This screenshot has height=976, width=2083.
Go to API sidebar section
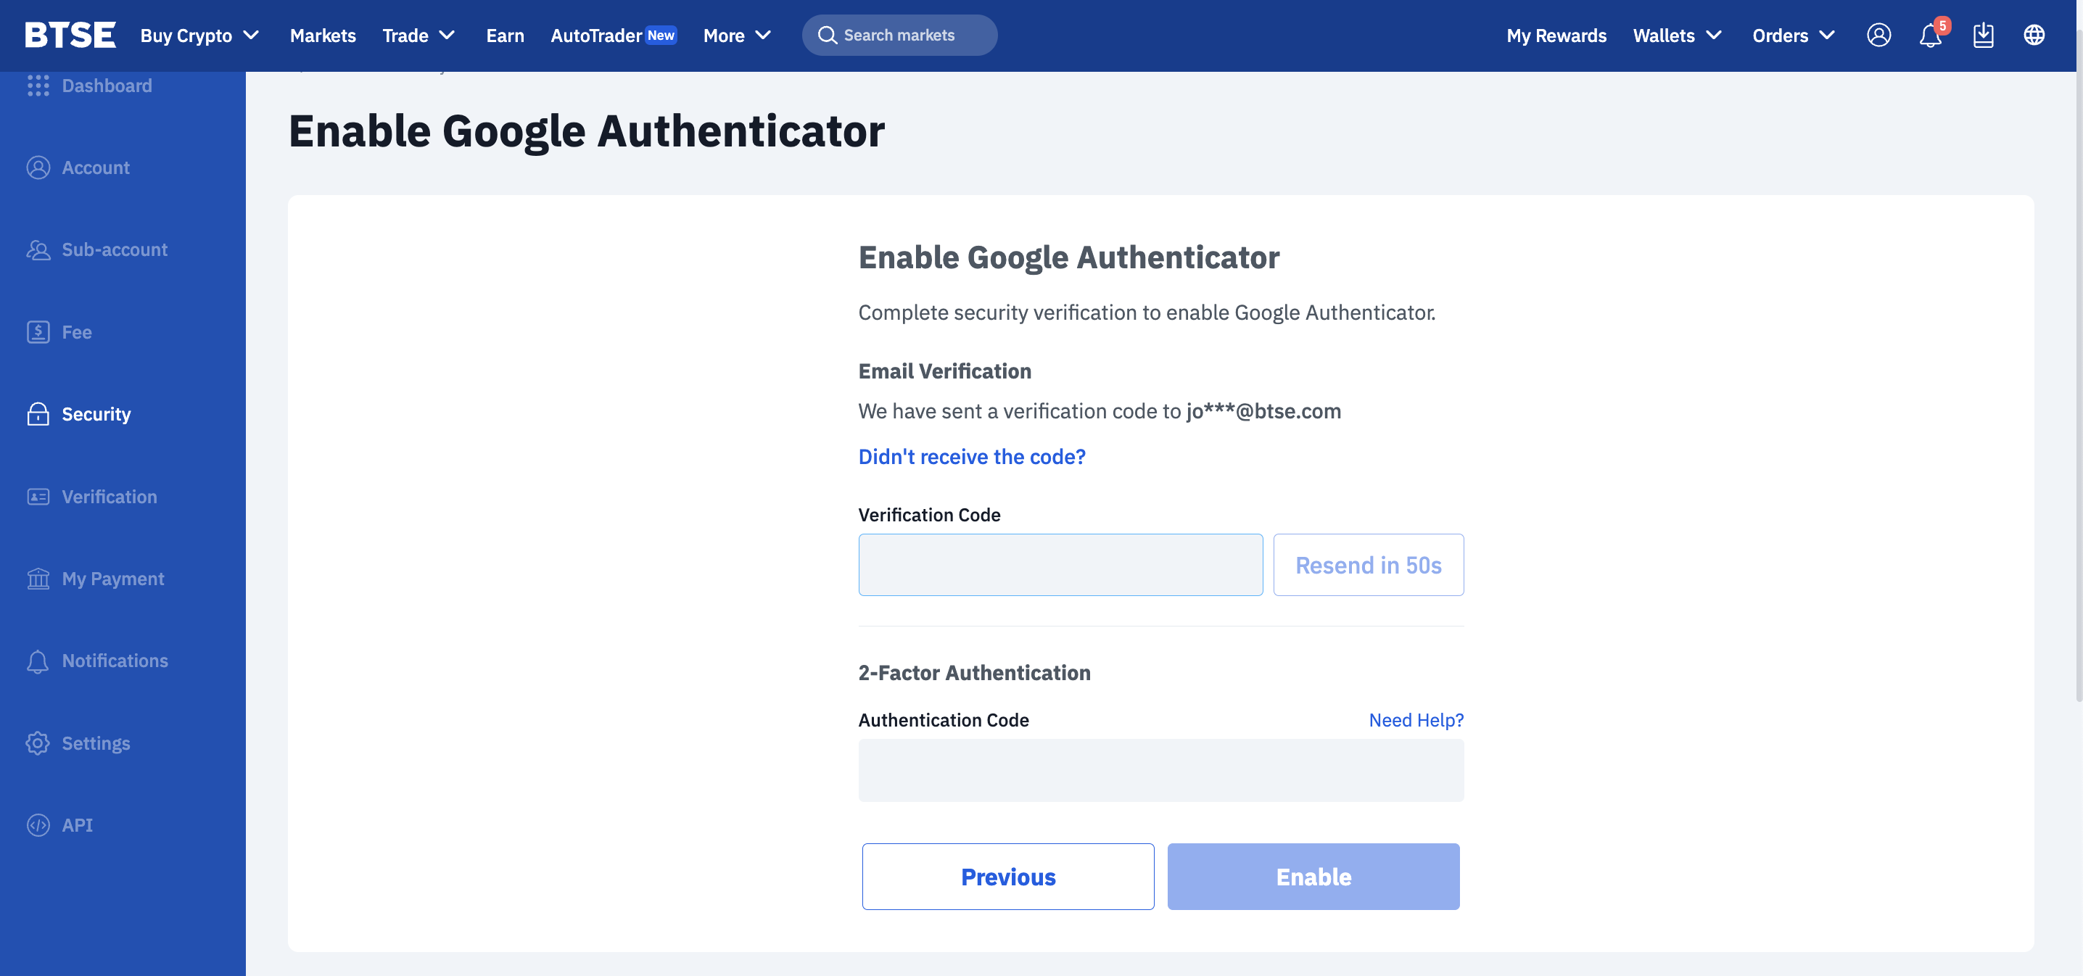pos(77,824)
